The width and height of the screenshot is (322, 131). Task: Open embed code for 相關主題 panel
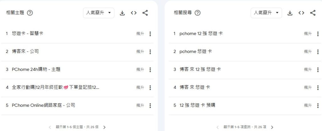(x=134, y=13)
